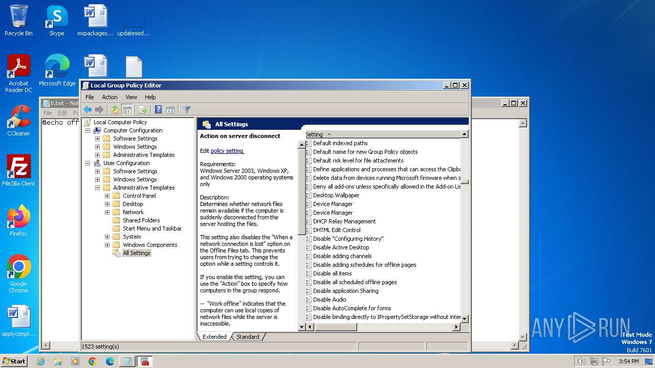Toggle the Show/Hide Action Pane icon
Screen dimensions: 655x368
[x=170, y=110]
